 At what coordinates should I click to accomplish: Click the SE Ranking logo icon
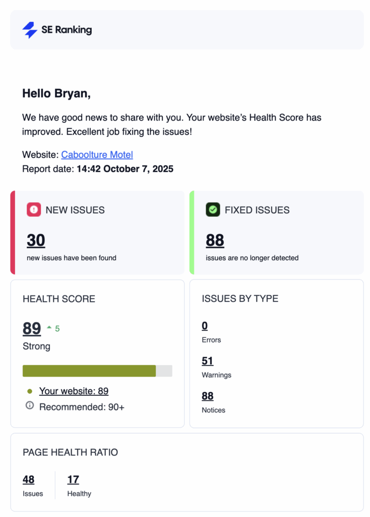click(30, 30)
